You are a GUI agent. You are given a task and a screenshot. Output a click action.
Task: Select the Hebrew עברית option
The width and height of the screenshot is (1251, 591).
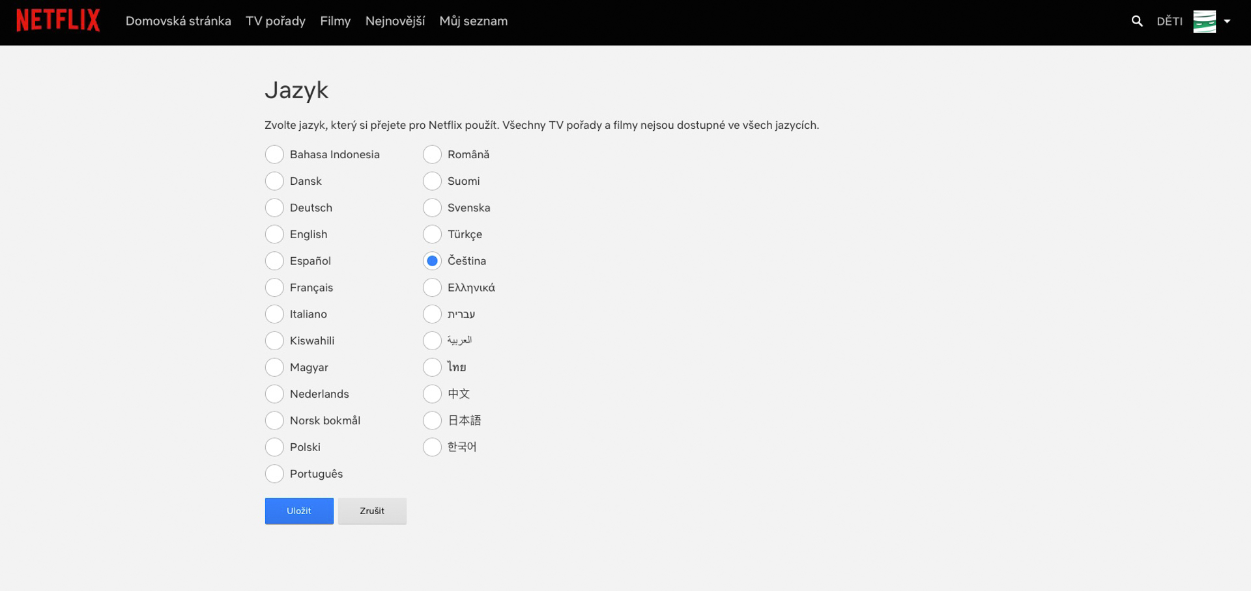click(x=432, y=314)
